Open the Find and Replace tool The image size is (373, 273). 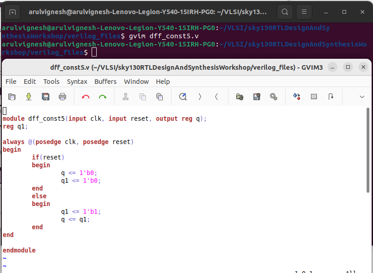[182, 97]
